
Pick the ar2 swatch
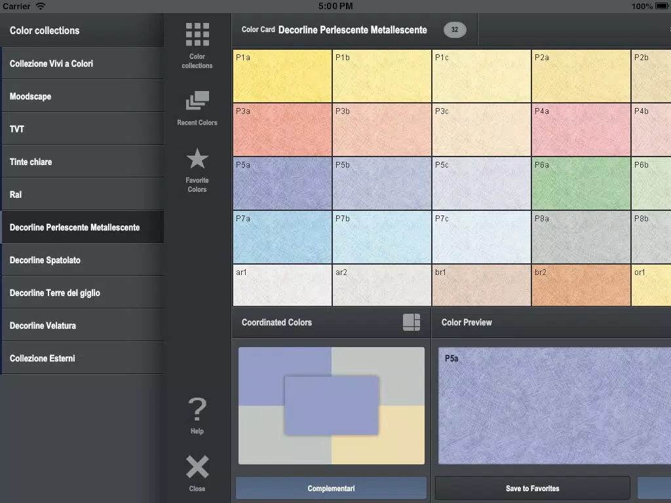click(x=382, y=286)
